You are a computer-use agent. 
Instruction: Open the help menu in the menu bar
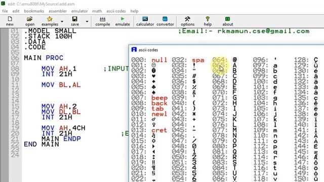tap(134, 11)
